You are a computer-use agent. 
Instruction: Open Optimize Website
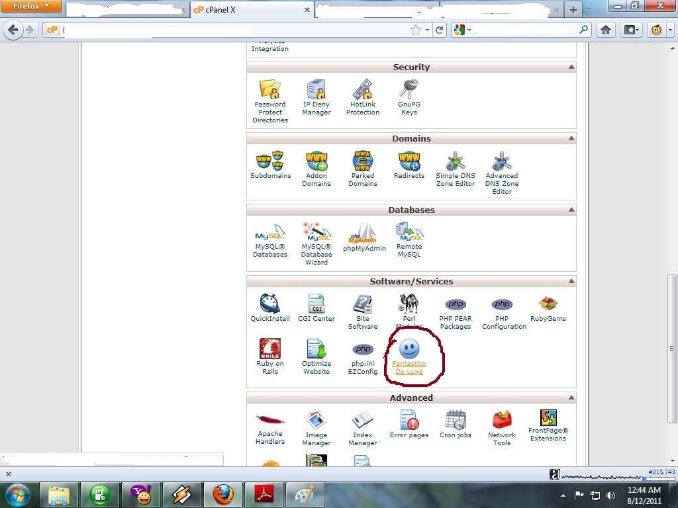tap(316, 357)
